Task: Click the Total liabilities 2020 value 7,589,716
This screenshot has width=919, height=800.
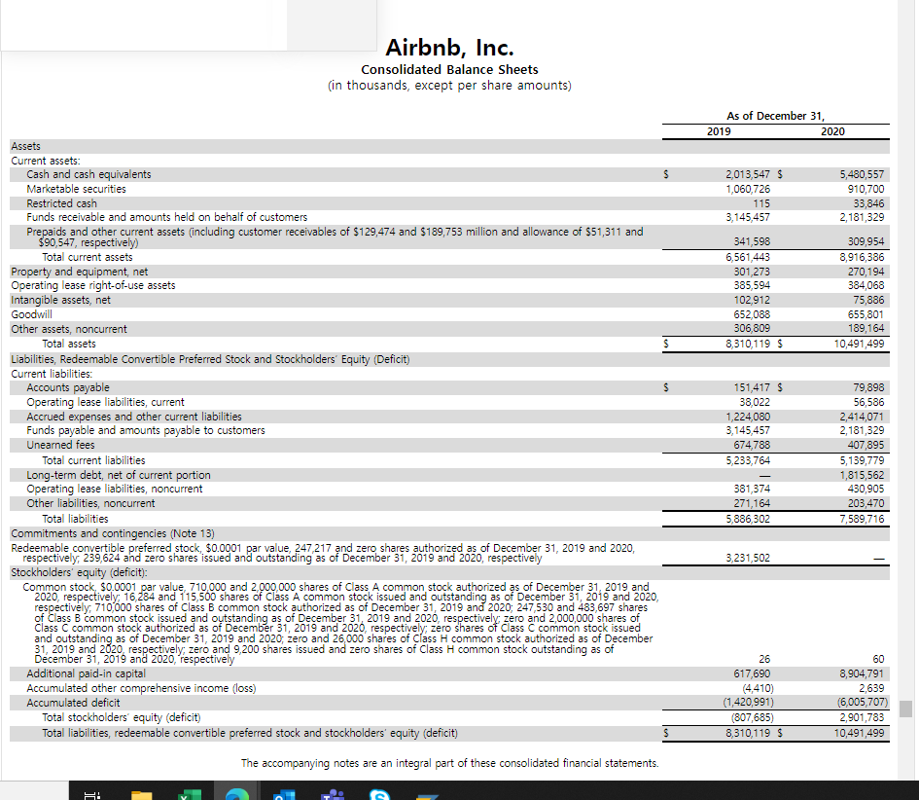Action: pos(862,519)
